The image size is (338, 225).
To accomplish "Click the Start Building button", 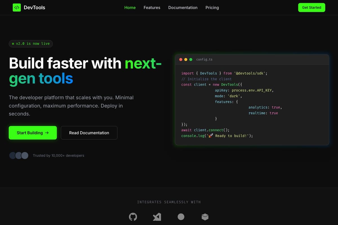I will pyautogui.click(x=33, y=132).
